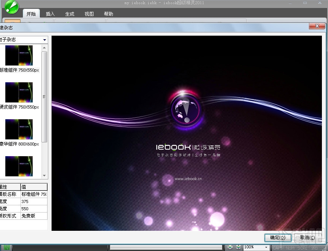
Task: Open the 开始 ribbon tab
Action: tap(31, 14)
